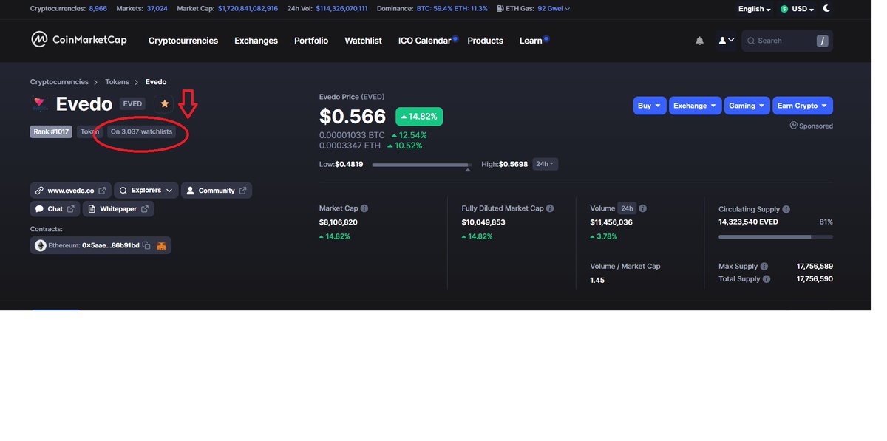This screenshot has height=441, width=887.
Task: Change the 24h price range period
Action: [x=545, y=164]
